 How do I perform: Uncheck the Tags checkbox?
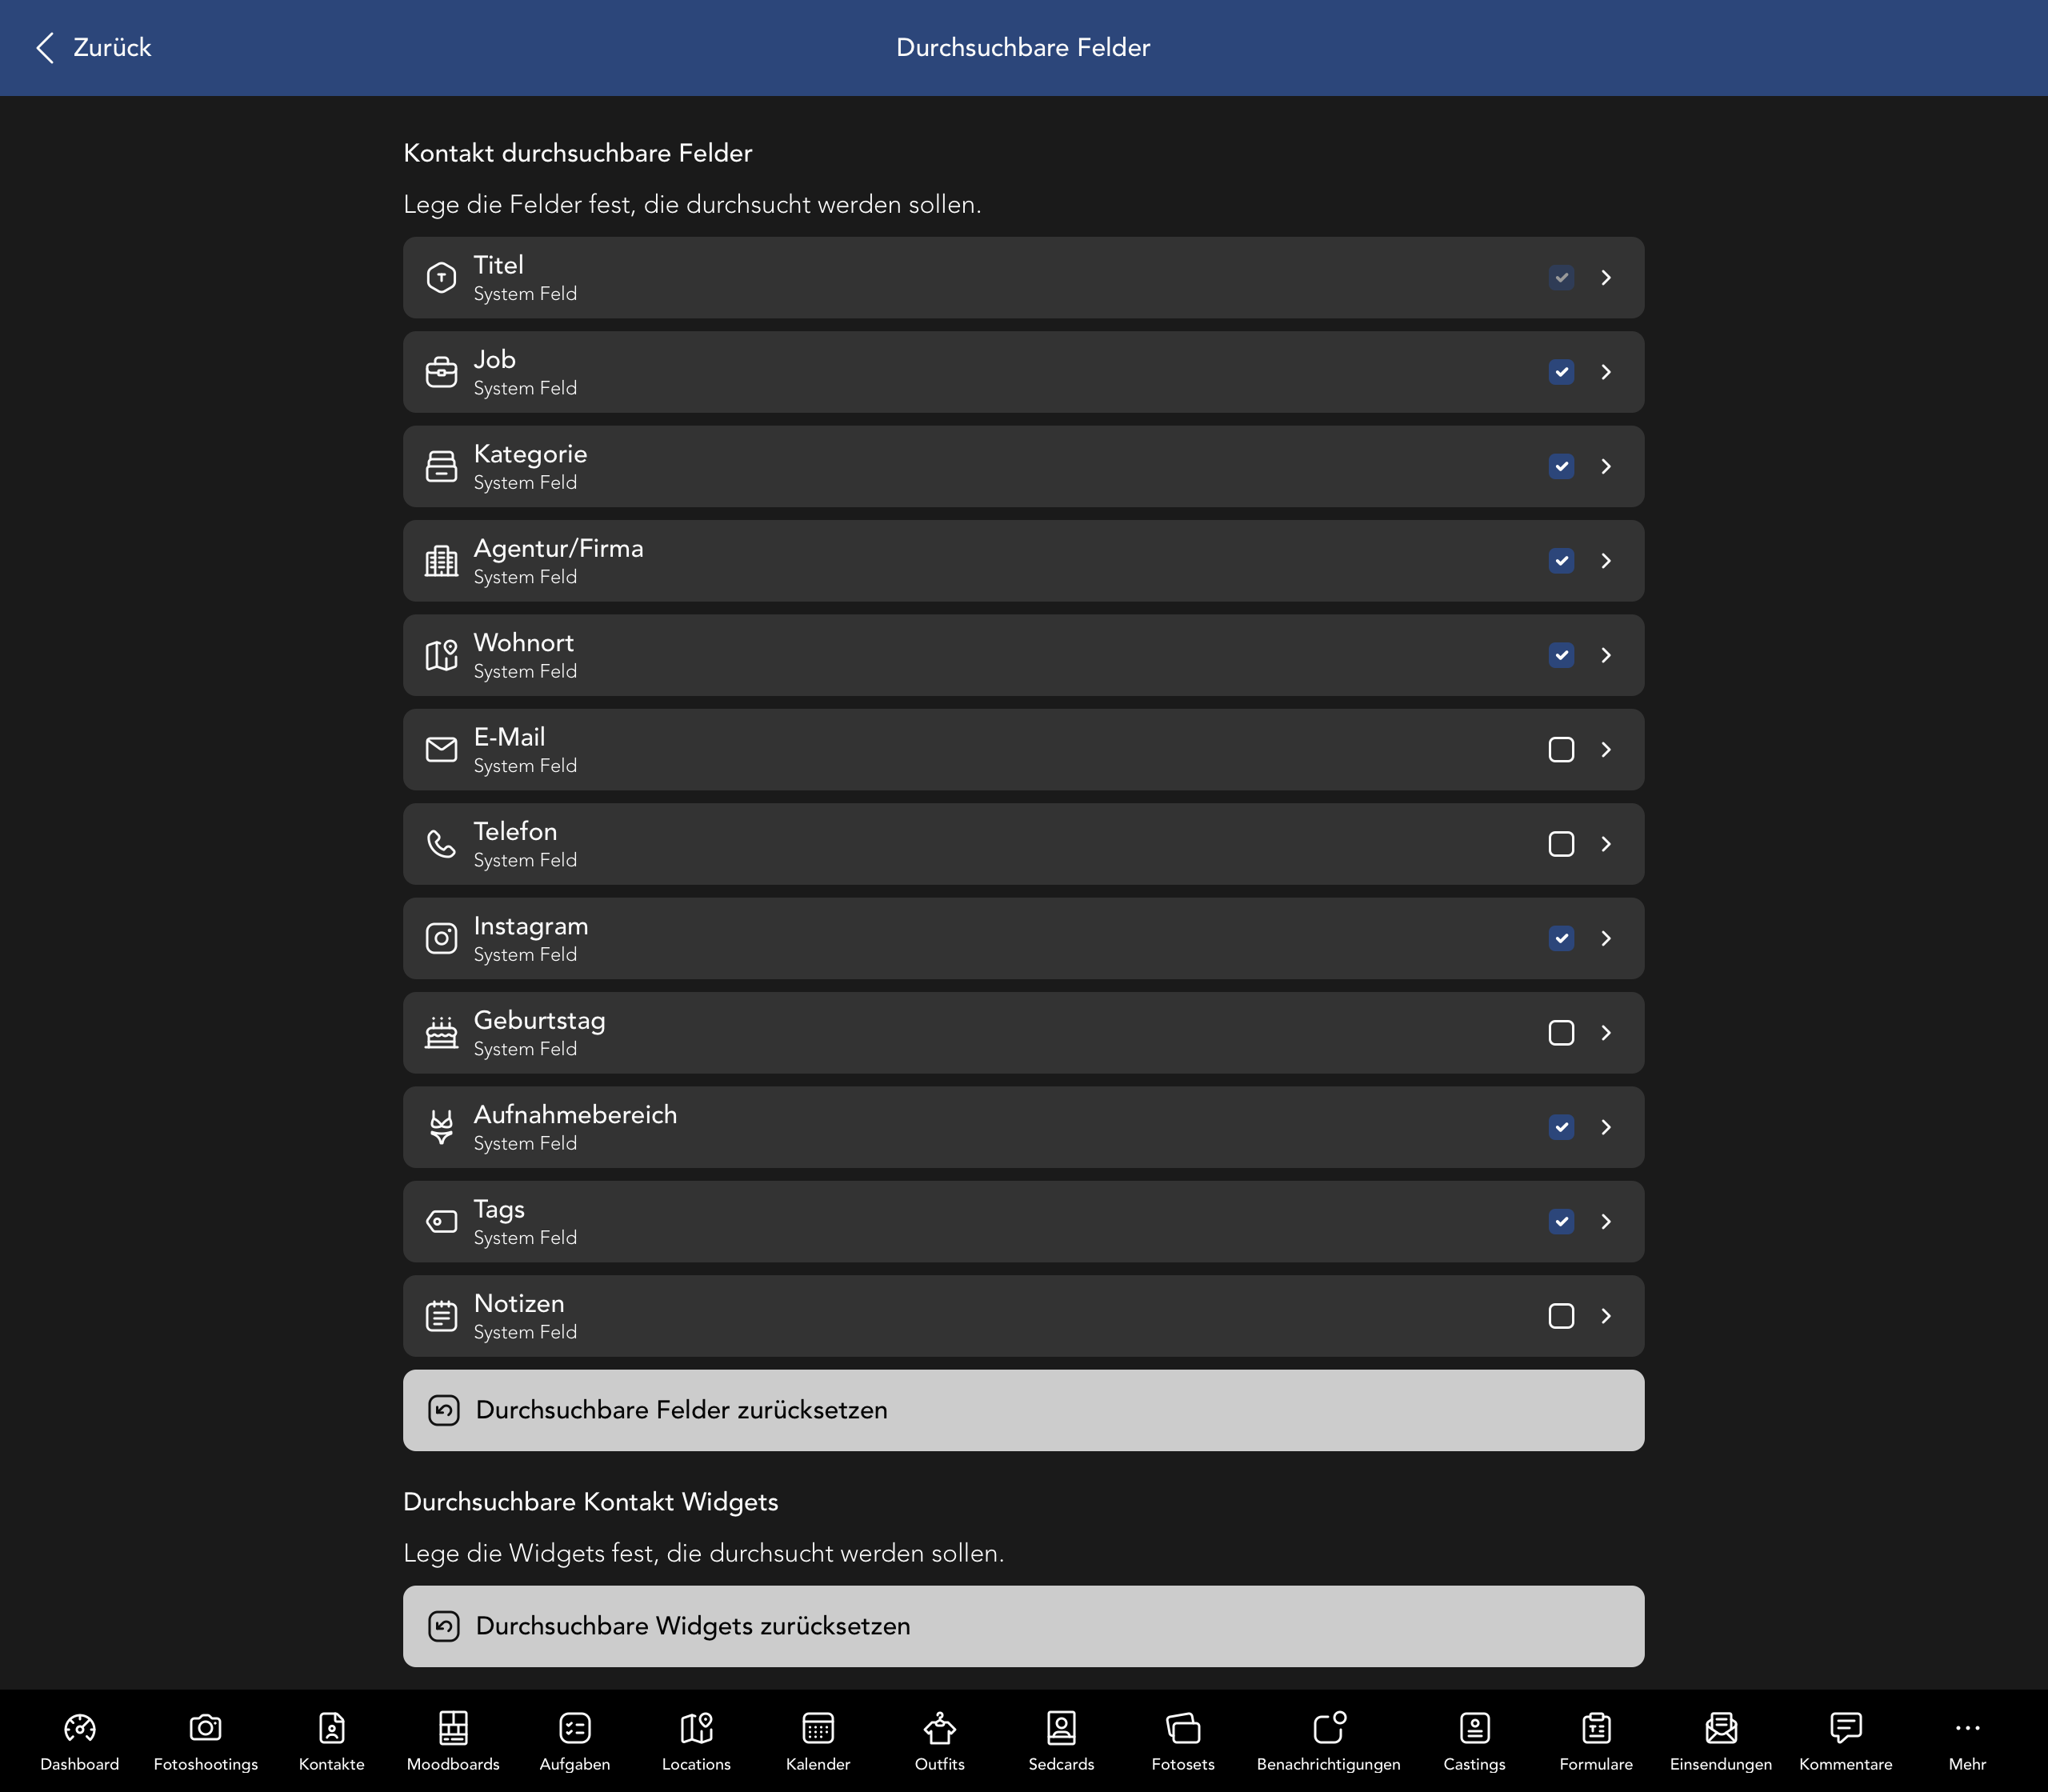coord(1561,1222)
